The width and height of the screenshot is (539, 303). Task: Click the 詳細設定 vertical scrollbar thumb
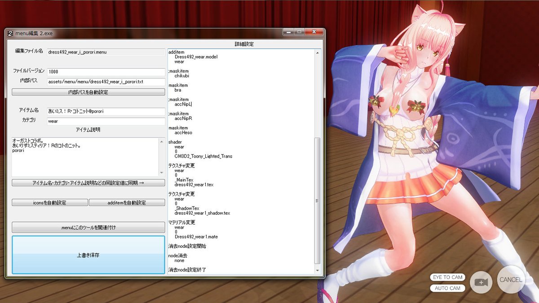pos(318,201)
